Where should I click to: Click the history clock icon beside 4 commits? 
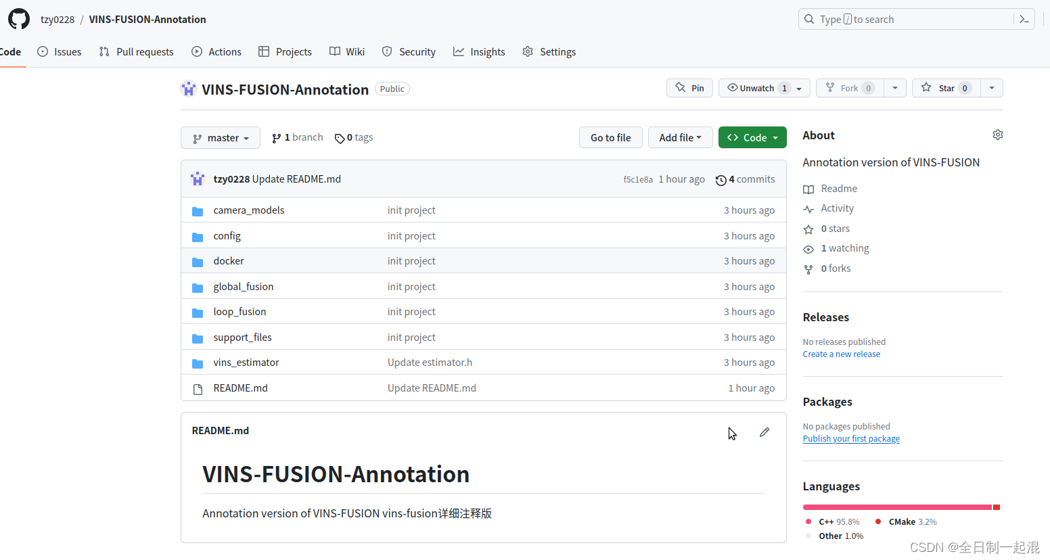[721, 180]
